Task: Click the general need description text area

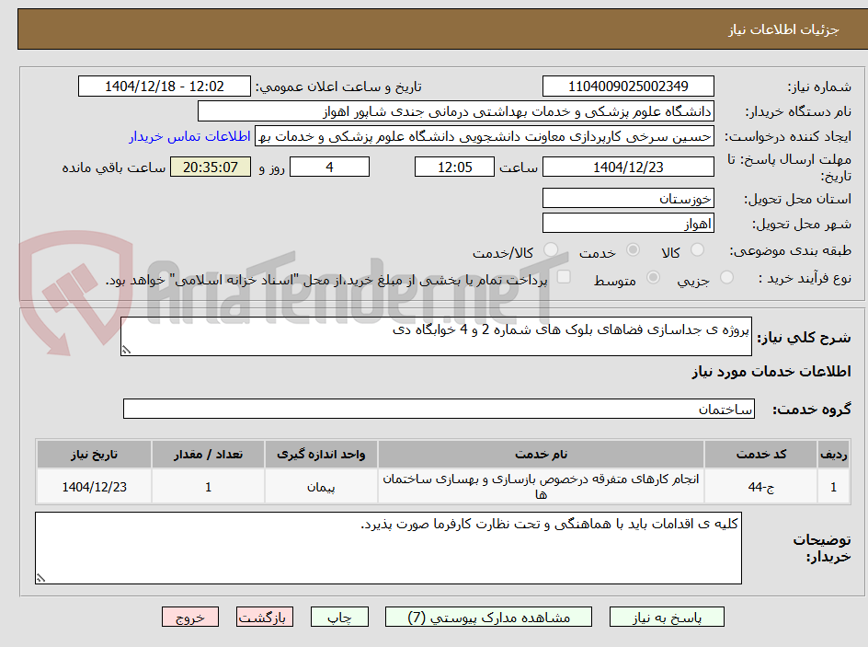Action: pos(436,336)
